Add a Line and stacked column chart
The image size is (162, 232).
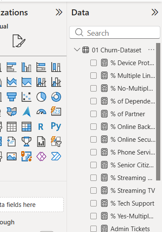point(41,82)
